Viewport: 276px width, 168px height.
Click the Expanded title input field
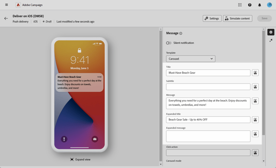(208, 119)
